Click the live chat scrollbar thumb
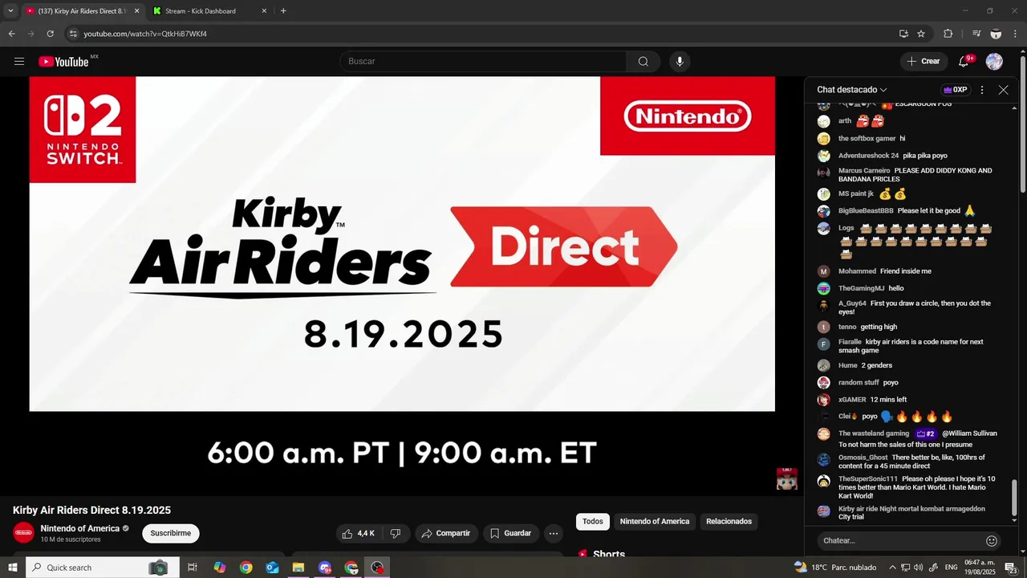Image resolution: width=1027 pixels, height=578 pixels. (1015, 498)
